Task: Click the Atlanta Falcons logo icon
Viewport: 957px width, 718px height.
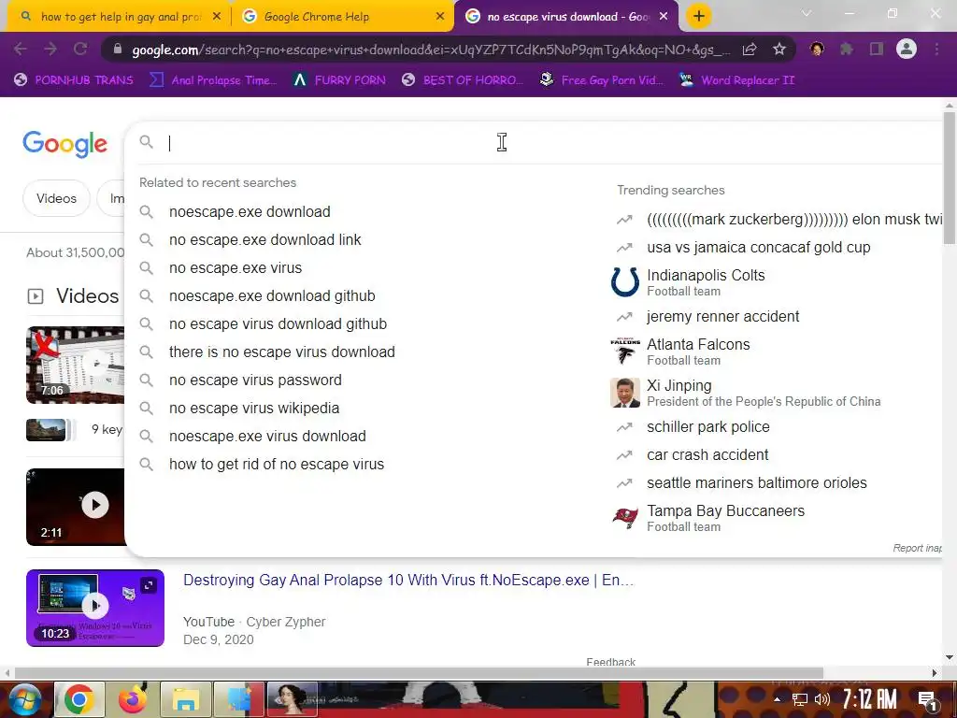Action: 625,352
